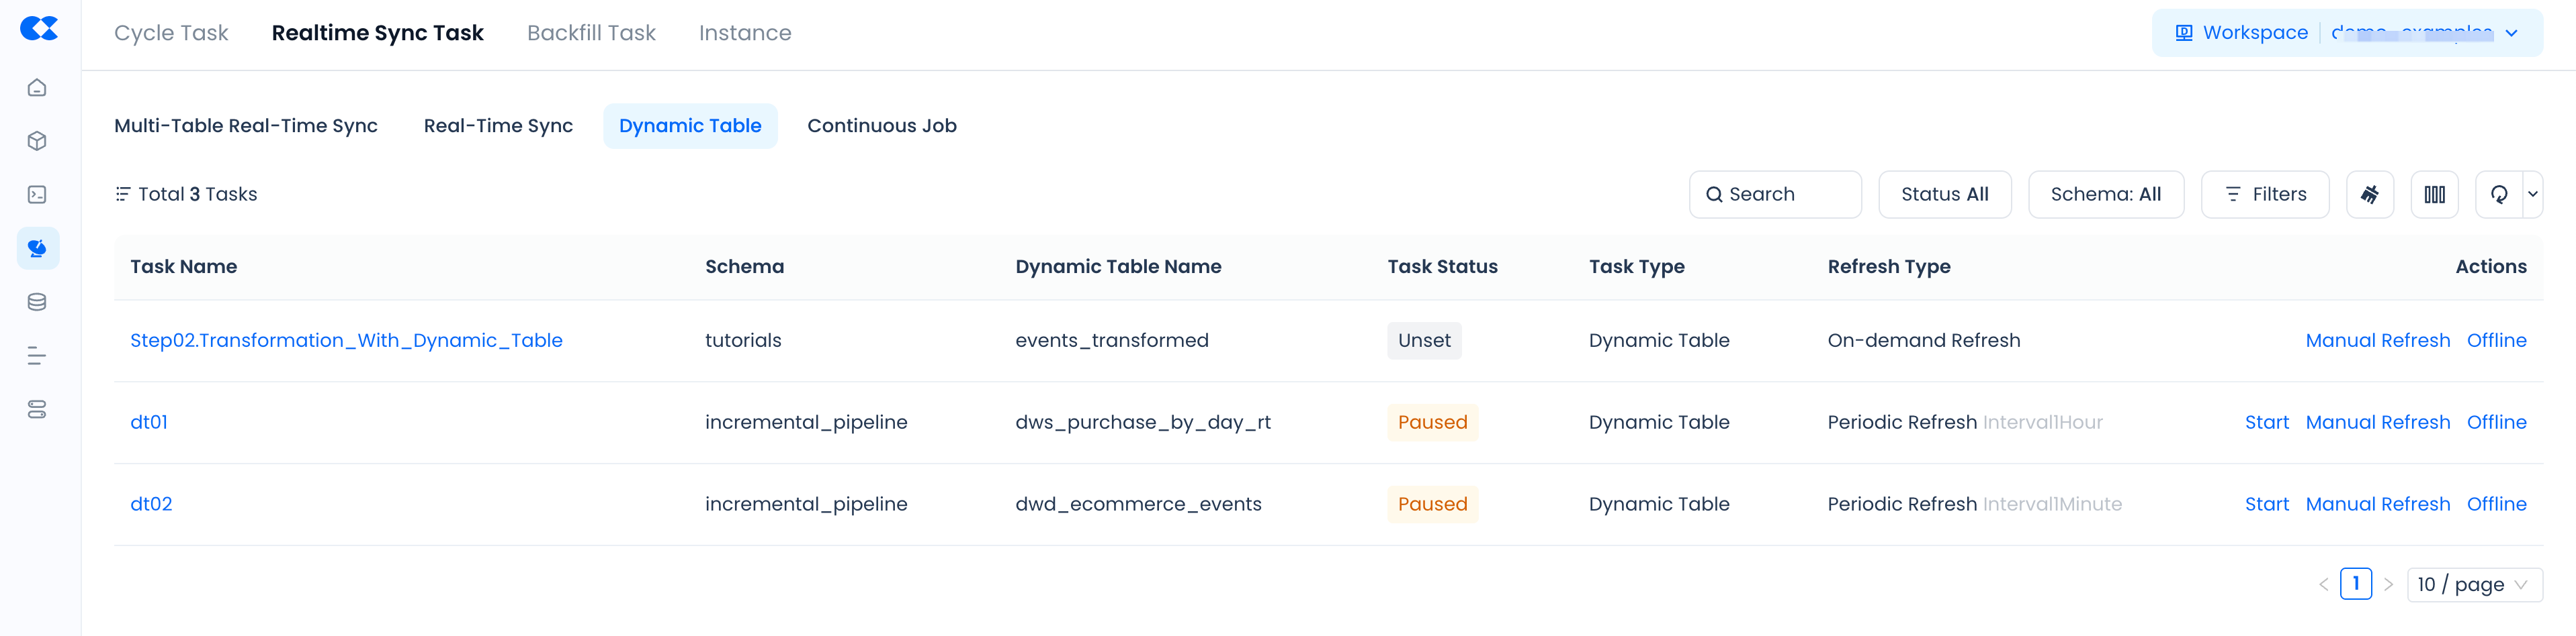
Task: Open the Step02.Transformation_With_Dynamic_Table task link
Action: point(346,340)
